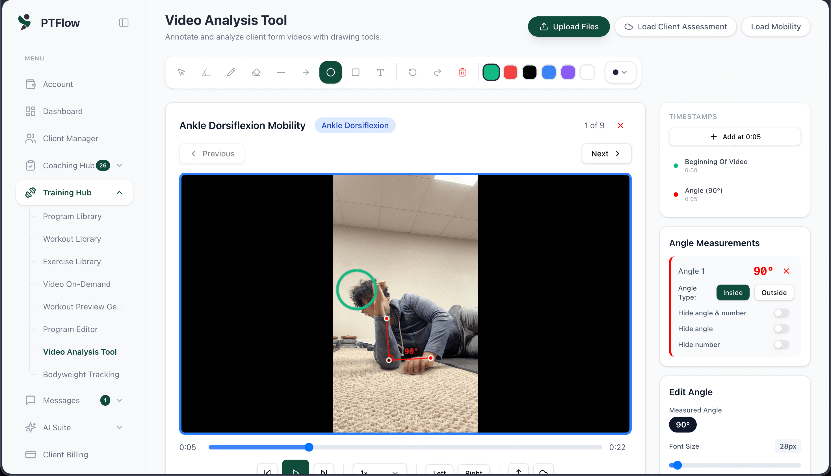Click the Coaching Hub 26 badge
The image size is (831, 476).
tap(103, 165)
